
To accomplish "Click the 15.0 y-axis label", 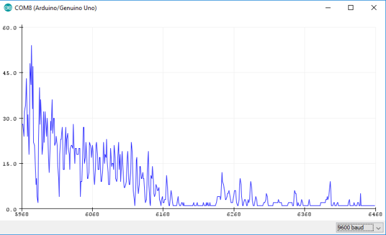I will point(9,164).
